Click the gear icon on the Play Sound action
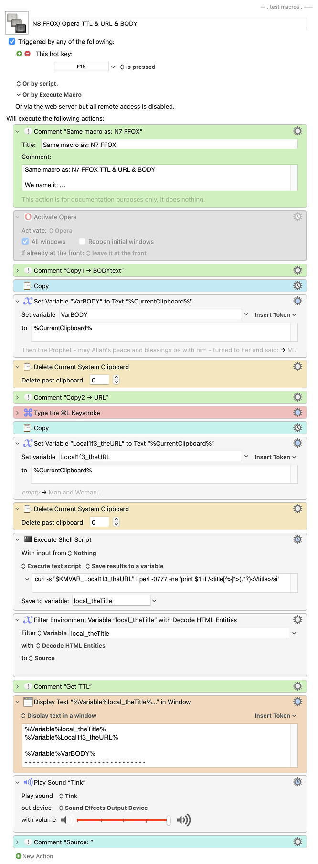This screenshot has height=864, width=318. [297, 782]
